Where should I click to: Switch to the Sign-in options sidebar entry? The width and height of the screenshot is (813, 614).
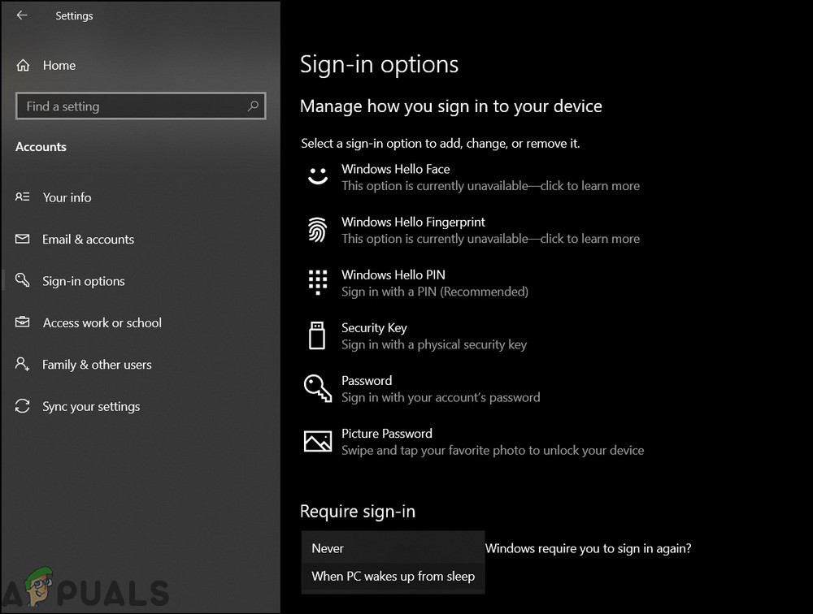84,280
